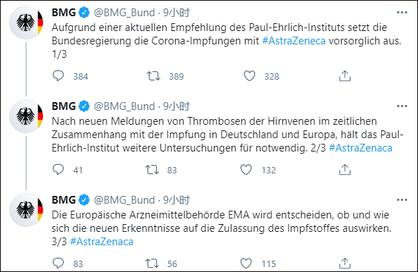This screenshot has height=272, width=418.
Task: Retweet the second tweet with 83 retweets
Action: 153,170
